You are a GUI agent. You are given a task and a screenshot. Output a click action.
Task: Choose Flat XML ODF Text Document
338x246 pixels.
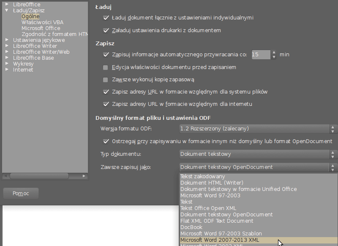259,221
